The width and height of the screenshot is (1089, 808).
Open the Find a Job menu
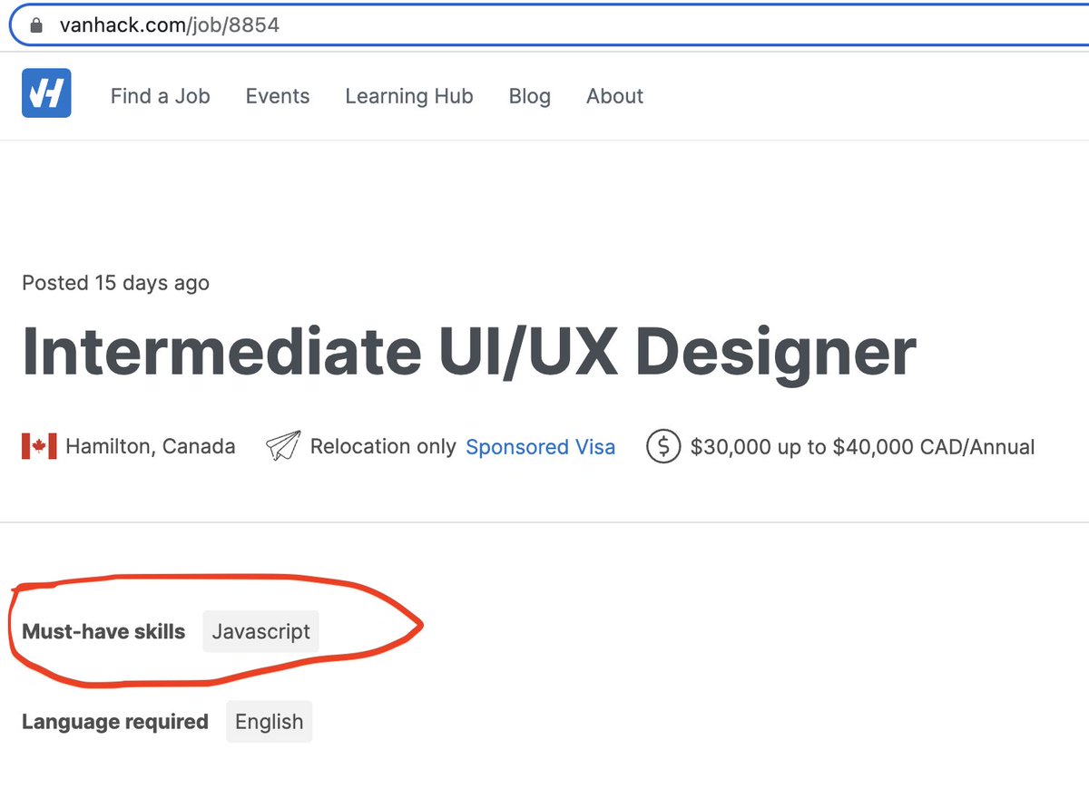161,96
